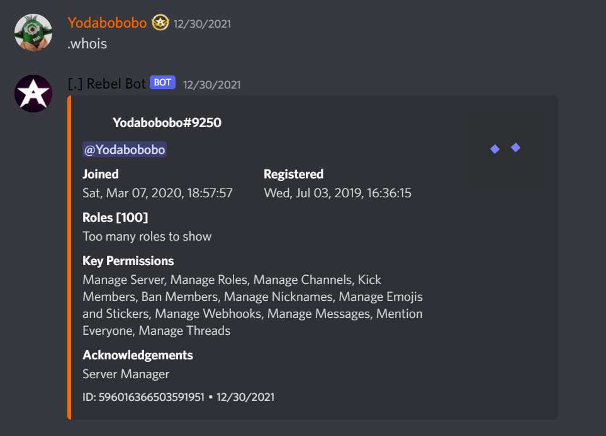The width and height of the screenshot is (606, 436).
Task: Click the Key Permissions heading
Action: (x=128, y=261)
